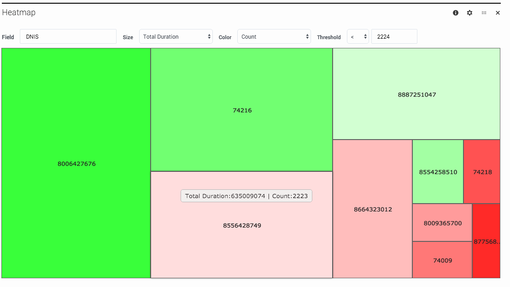Select the 74009 tile

pos(442,260)
